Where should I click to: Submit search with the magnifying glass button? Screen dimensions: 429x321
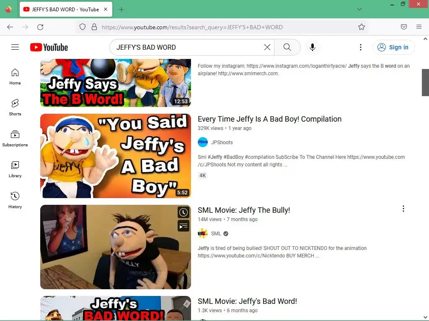click(x=287, y=47)
